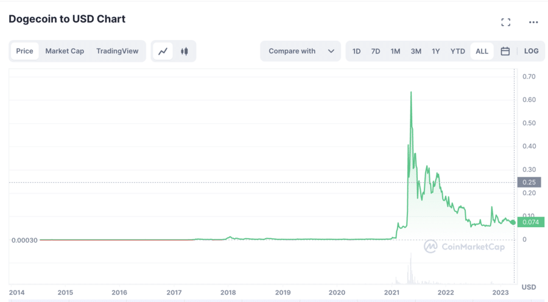
Task: Click the USD currency label
Action: coord(529,287)
